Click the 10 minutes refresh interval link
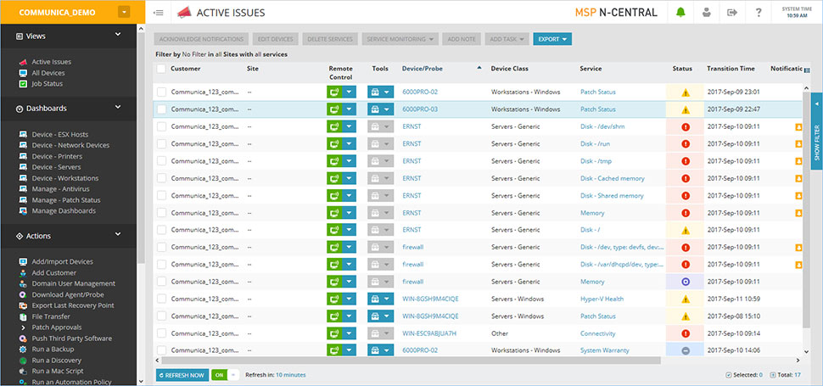The height and width of the screenshot is (386, 823). (290, 375)
